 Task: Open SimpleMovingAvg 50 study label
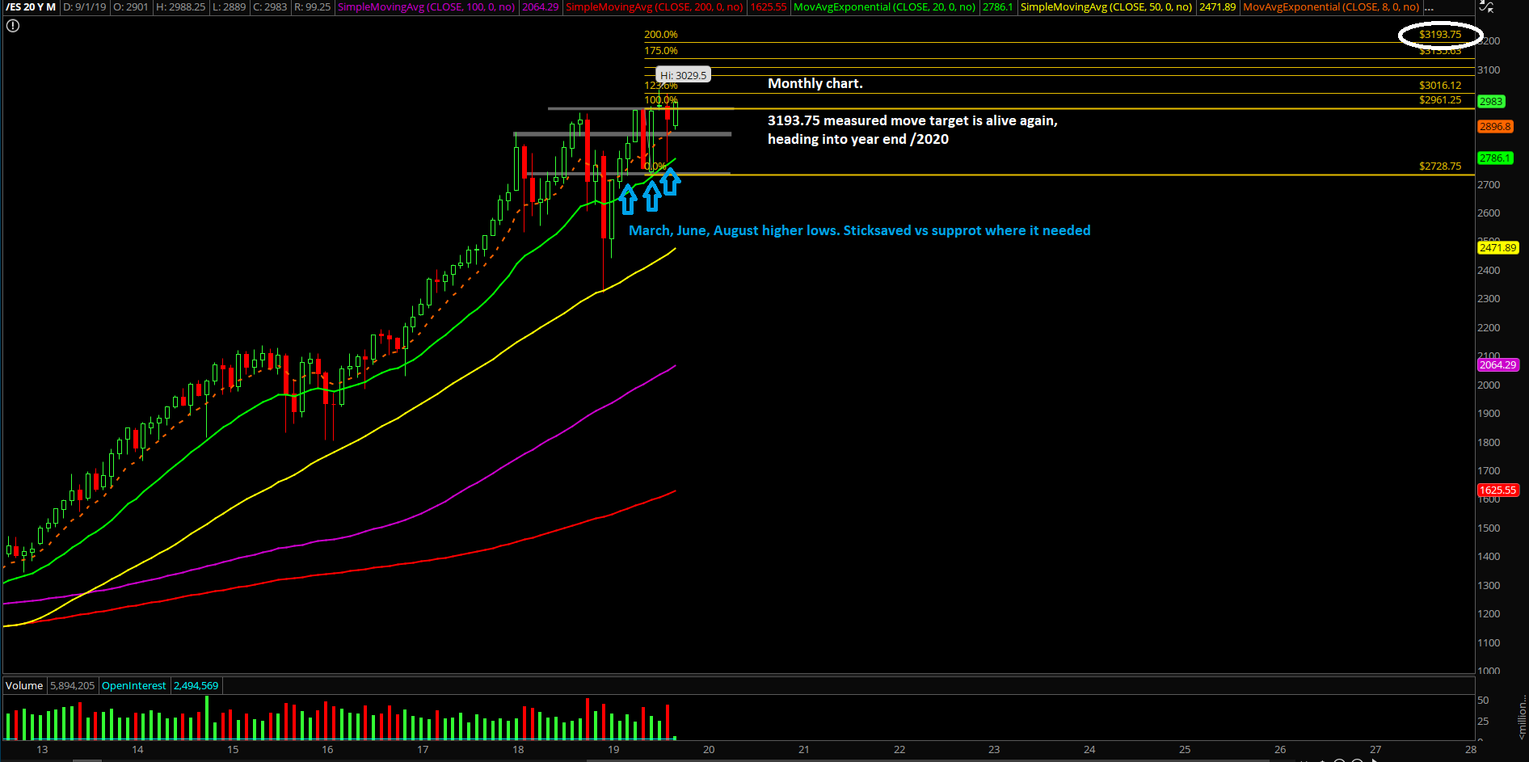pos(1106,7)
